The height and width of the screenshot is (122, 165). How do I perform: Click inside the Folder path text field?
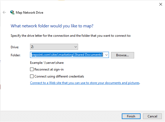tap(67, 55)
